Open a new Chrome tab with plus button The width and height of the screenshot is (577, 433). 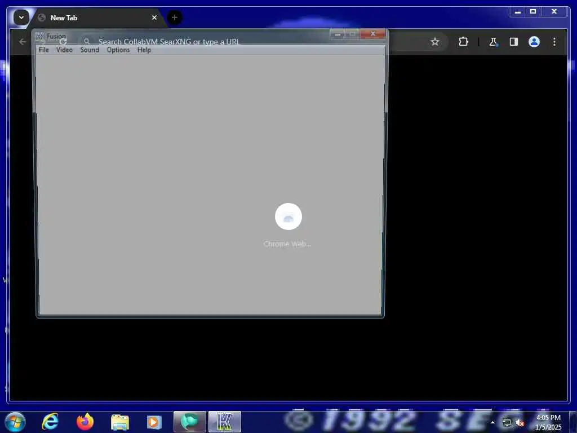tap(175, 17)
